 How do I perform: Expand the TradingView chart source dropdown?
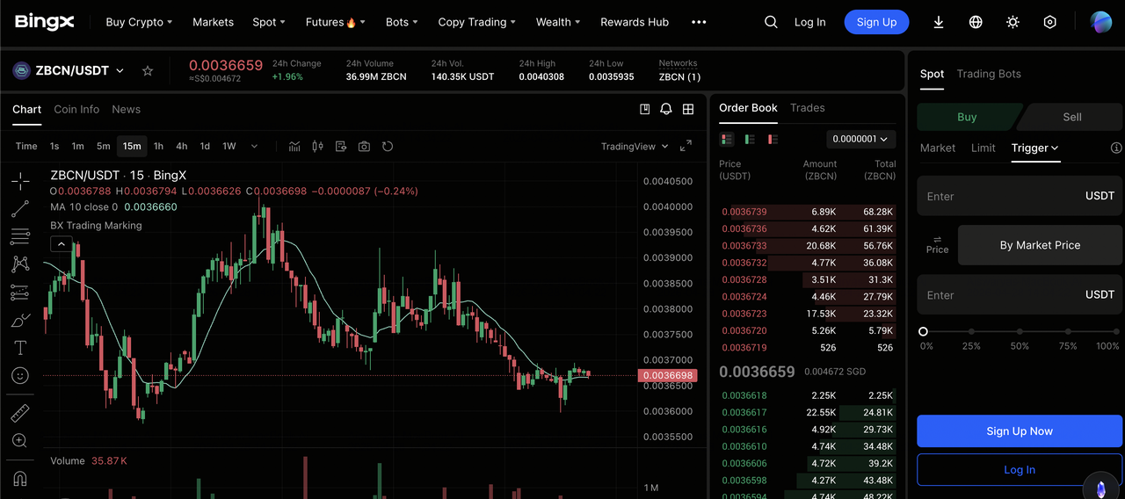pyautogui.click(x=635, y=147)
